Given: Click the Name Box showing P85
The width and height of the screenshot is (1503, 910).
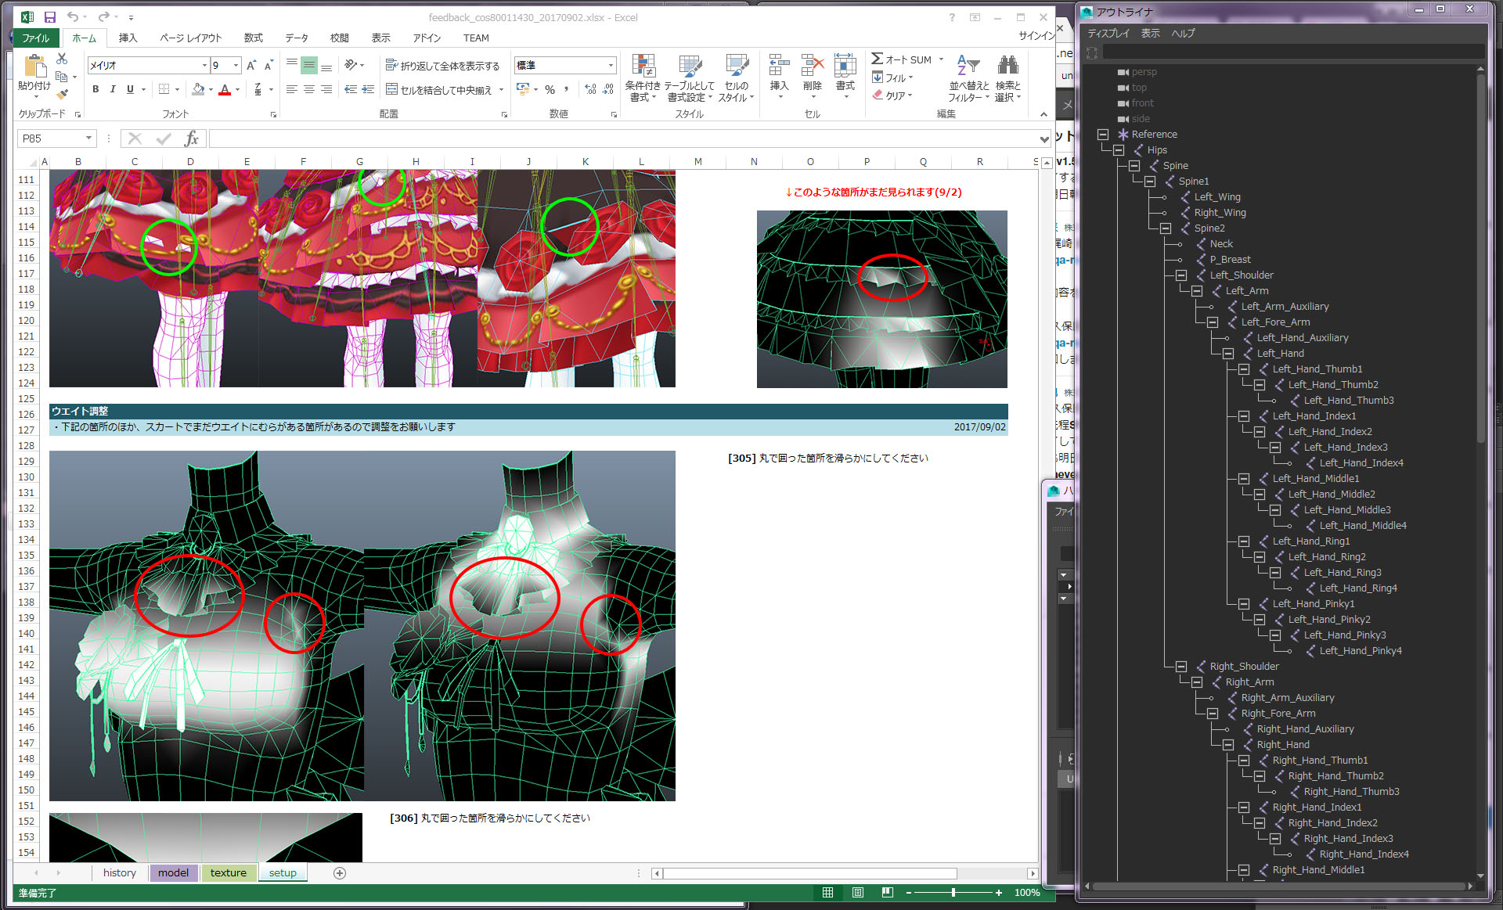Looking at the screenshot, I should [x=50, y=138].
